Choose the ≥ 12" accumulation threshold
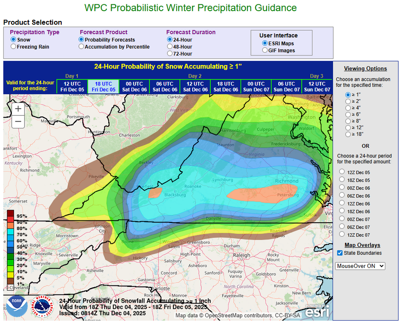Screen dimensions: 417x321 click(348, 128)
